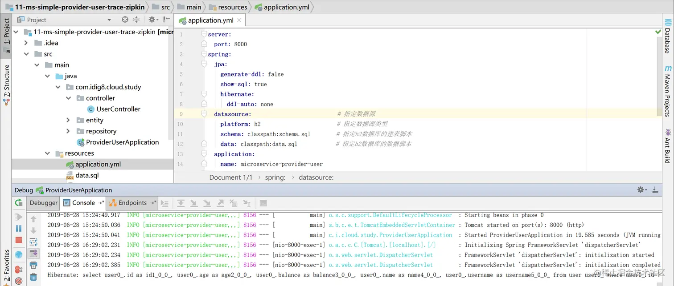Switch to the Endpoints tab

[132, 203]
